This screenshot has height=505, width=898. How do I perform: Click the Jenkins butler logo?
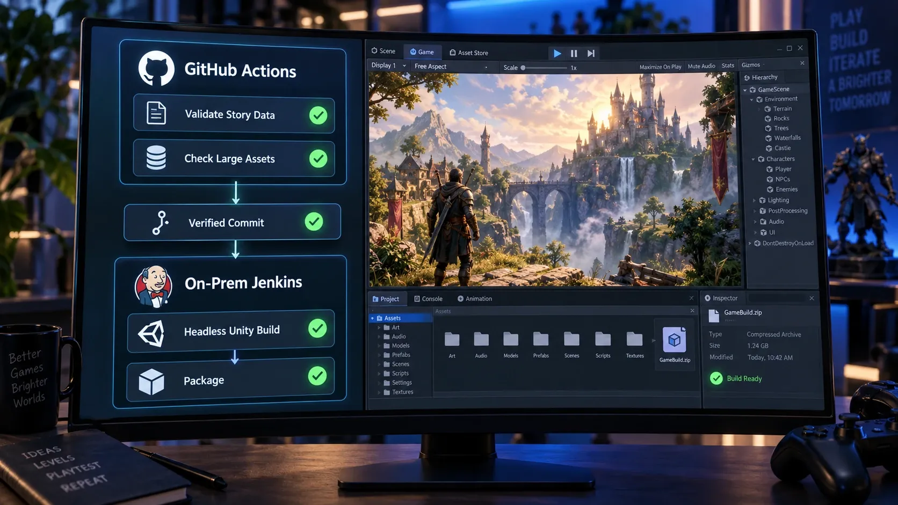[154, 286]
